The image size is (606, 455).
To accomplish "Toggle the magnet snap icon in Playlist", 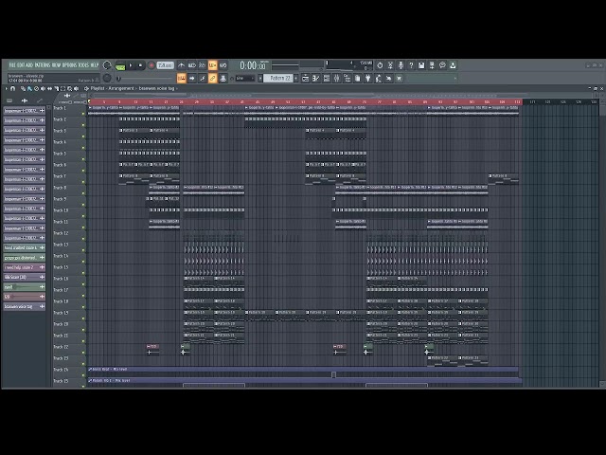I will pyautogui.click(x=12, y=88).
